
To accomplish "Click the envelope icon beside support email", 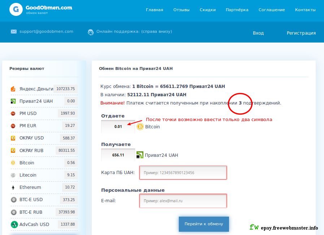I will click(x=14, y=32).
